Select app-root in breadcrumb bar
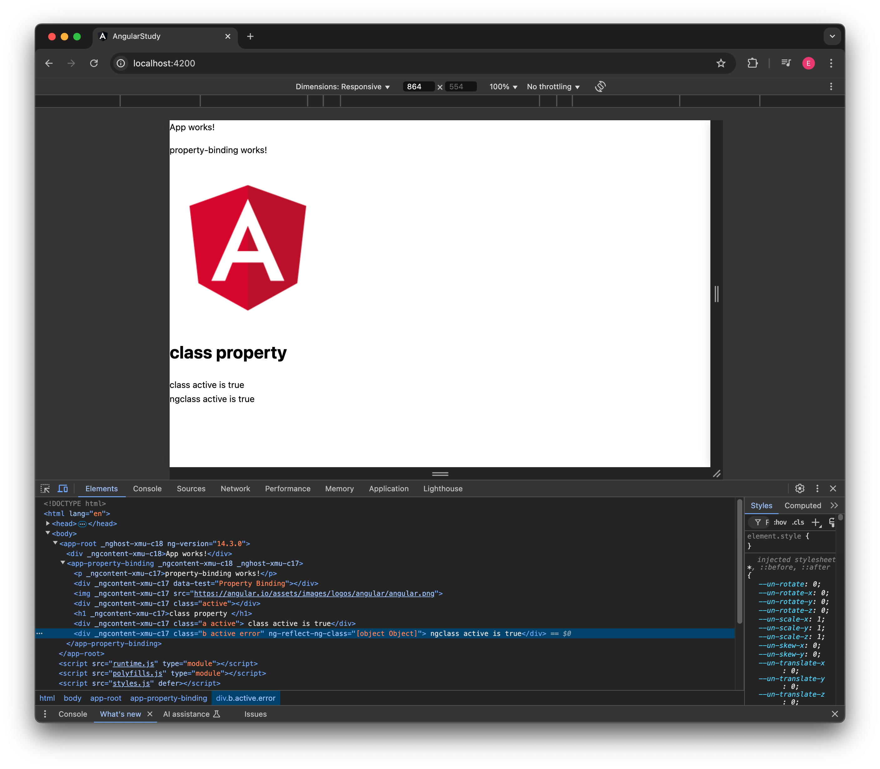This screenshot has height=769, width=880. tap(105, 698)
